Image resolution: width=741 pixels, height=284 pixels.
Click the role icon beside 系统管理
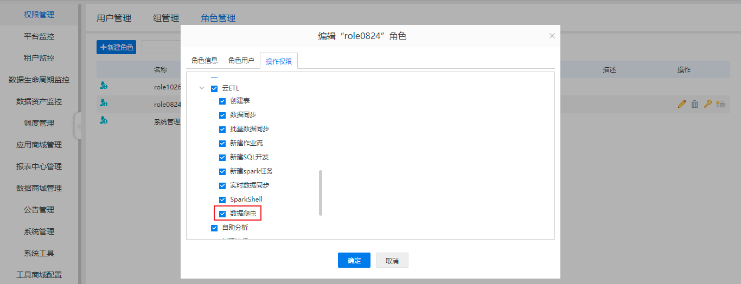[104, 120]
